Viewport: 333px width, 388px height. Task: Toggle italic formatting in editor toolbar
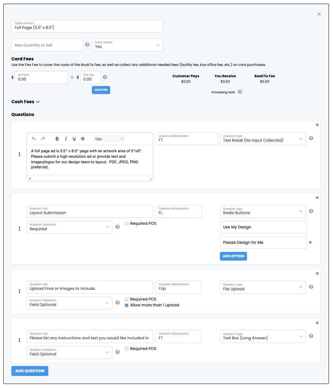pos(66,139)
